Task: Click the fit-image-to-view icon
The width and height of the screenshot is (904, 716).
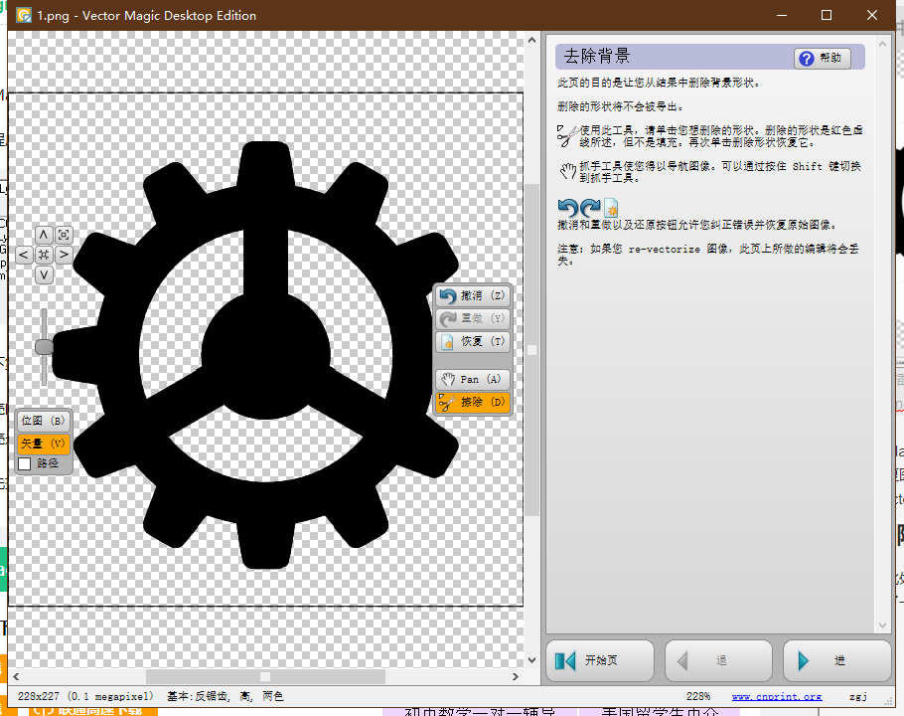Action: [x=64, y=234]
